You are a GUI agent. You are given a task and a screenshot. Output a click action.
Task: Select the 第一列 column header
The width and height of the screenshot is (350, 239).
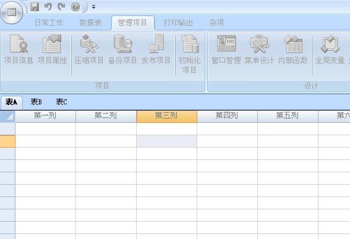[x=45, y=116]
